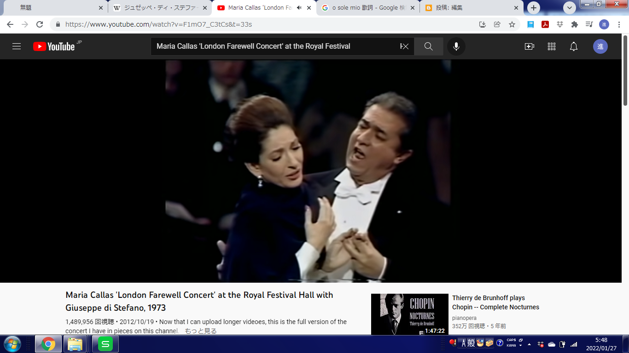The image size is (629, 353).
Task: Open a new browser tab with plus
Action: pyautogui.click(x=534, y=8)
